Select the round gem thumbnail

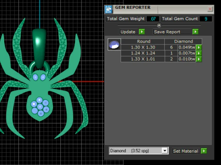click(114, 44)
